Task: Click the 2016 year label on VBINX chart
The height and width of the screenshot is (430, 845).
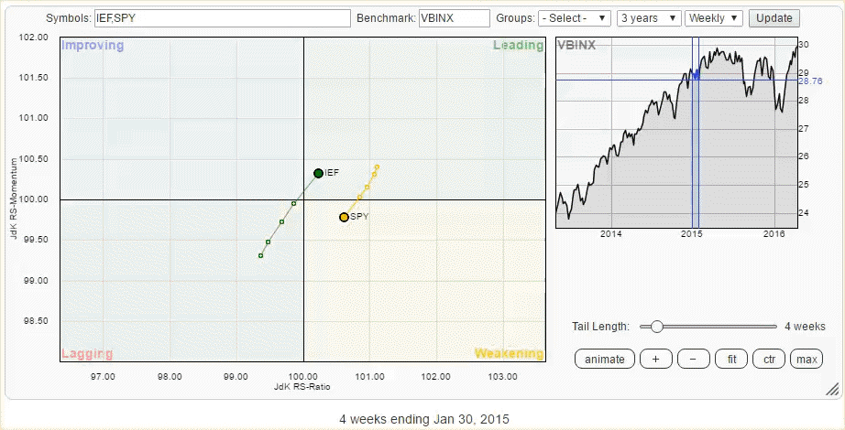Action: 774,234
